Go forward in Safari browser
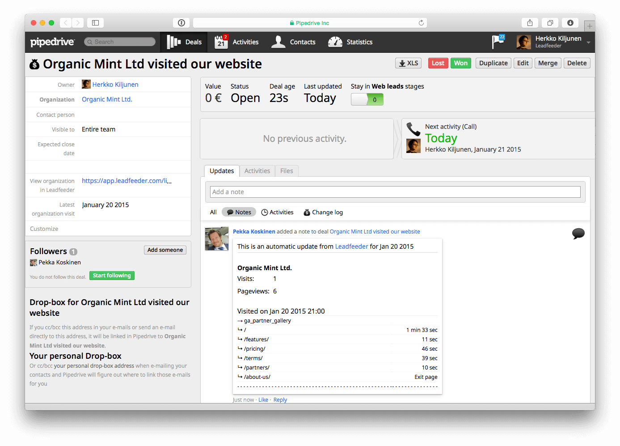This screenshot has width=620, height=446. click(78, 23)
